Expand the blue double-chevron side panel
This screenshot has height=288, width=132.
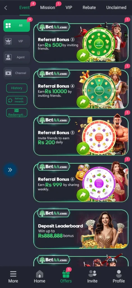pyautogui.click(x=10, y=170)
